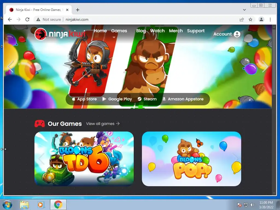The image size is (280, 210).
Task: Open the Support nav item
Action: point(196,31)
